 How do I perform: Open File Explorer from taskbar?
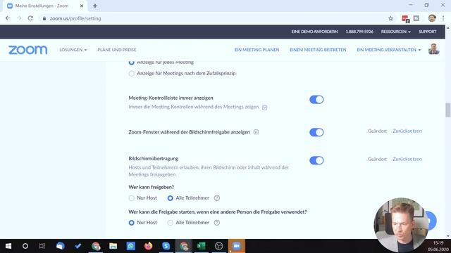point(113,246)
